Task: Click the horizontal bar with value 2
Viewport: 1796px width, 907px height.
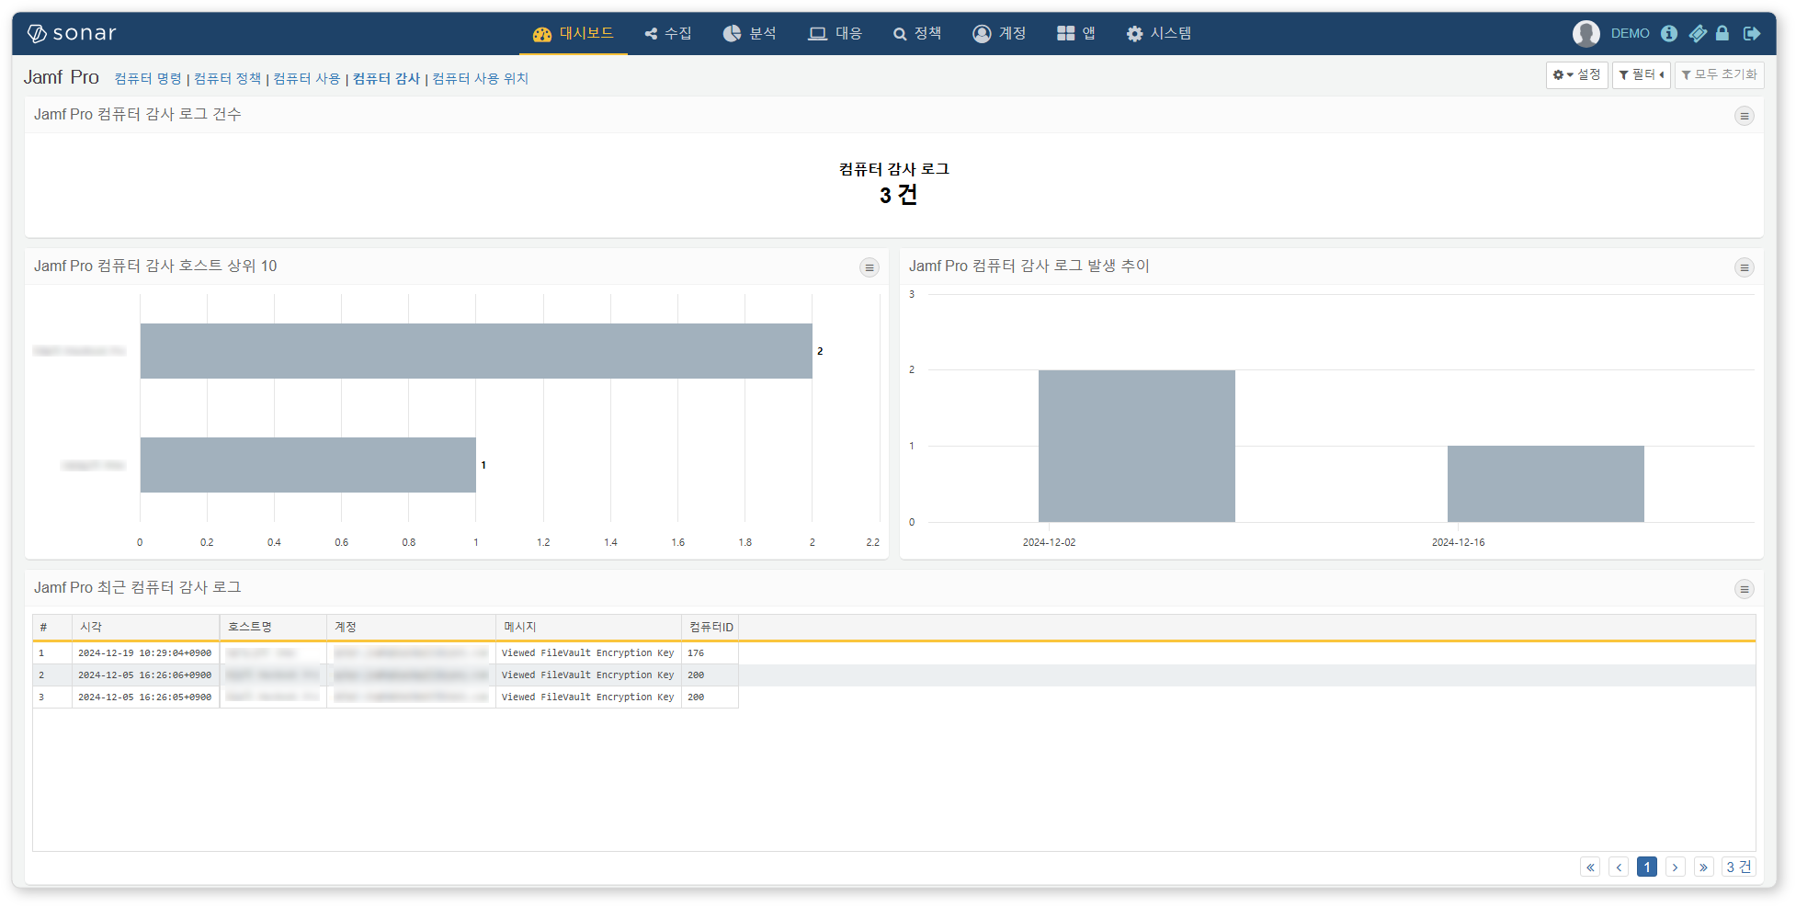Action: pyautogui.click(x=476, y=351)
